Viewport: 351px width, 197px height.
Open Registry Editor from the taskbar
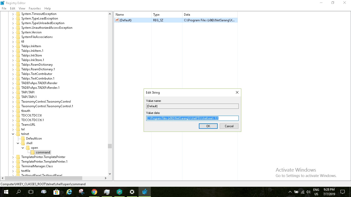pos(144,192)
